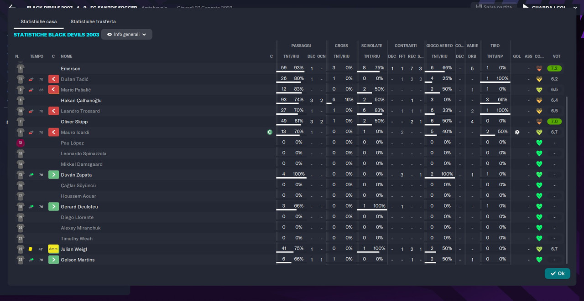This screenshot has width=584, height=301.
Task: Open the Info generali view dropdown
Action: pos(127,35)
